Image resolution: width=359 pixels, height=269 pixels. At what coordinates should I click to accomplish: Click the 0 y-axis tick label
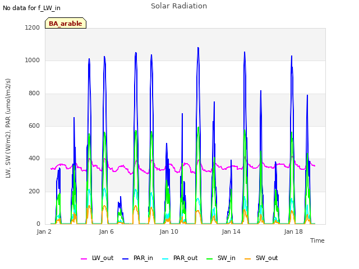(x=38, y=224)
